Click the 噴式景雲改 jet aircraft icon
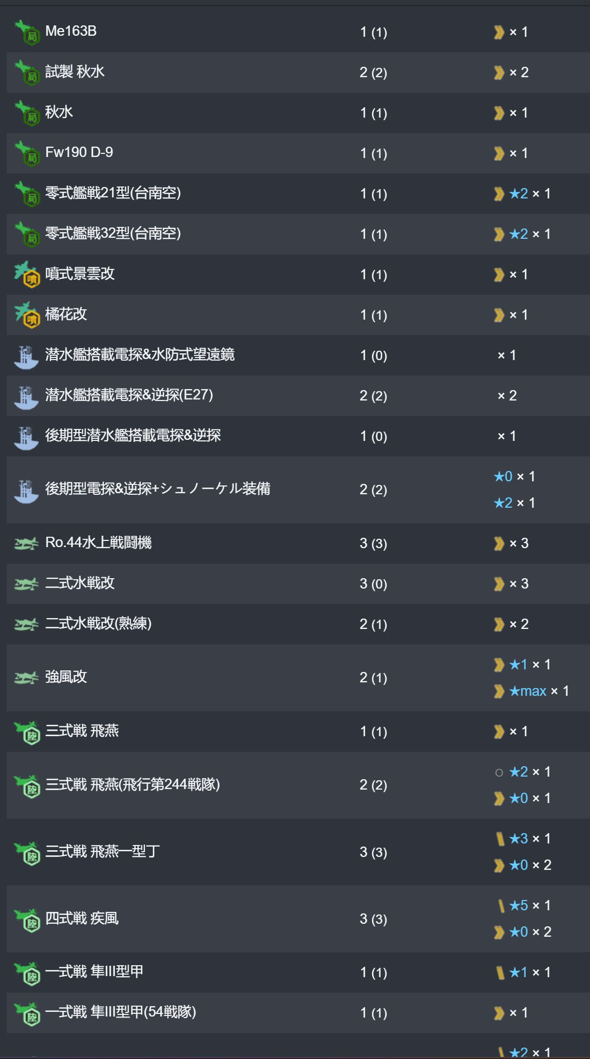Viewport: 590px width, 1059px height. click(x=27, y=275)
